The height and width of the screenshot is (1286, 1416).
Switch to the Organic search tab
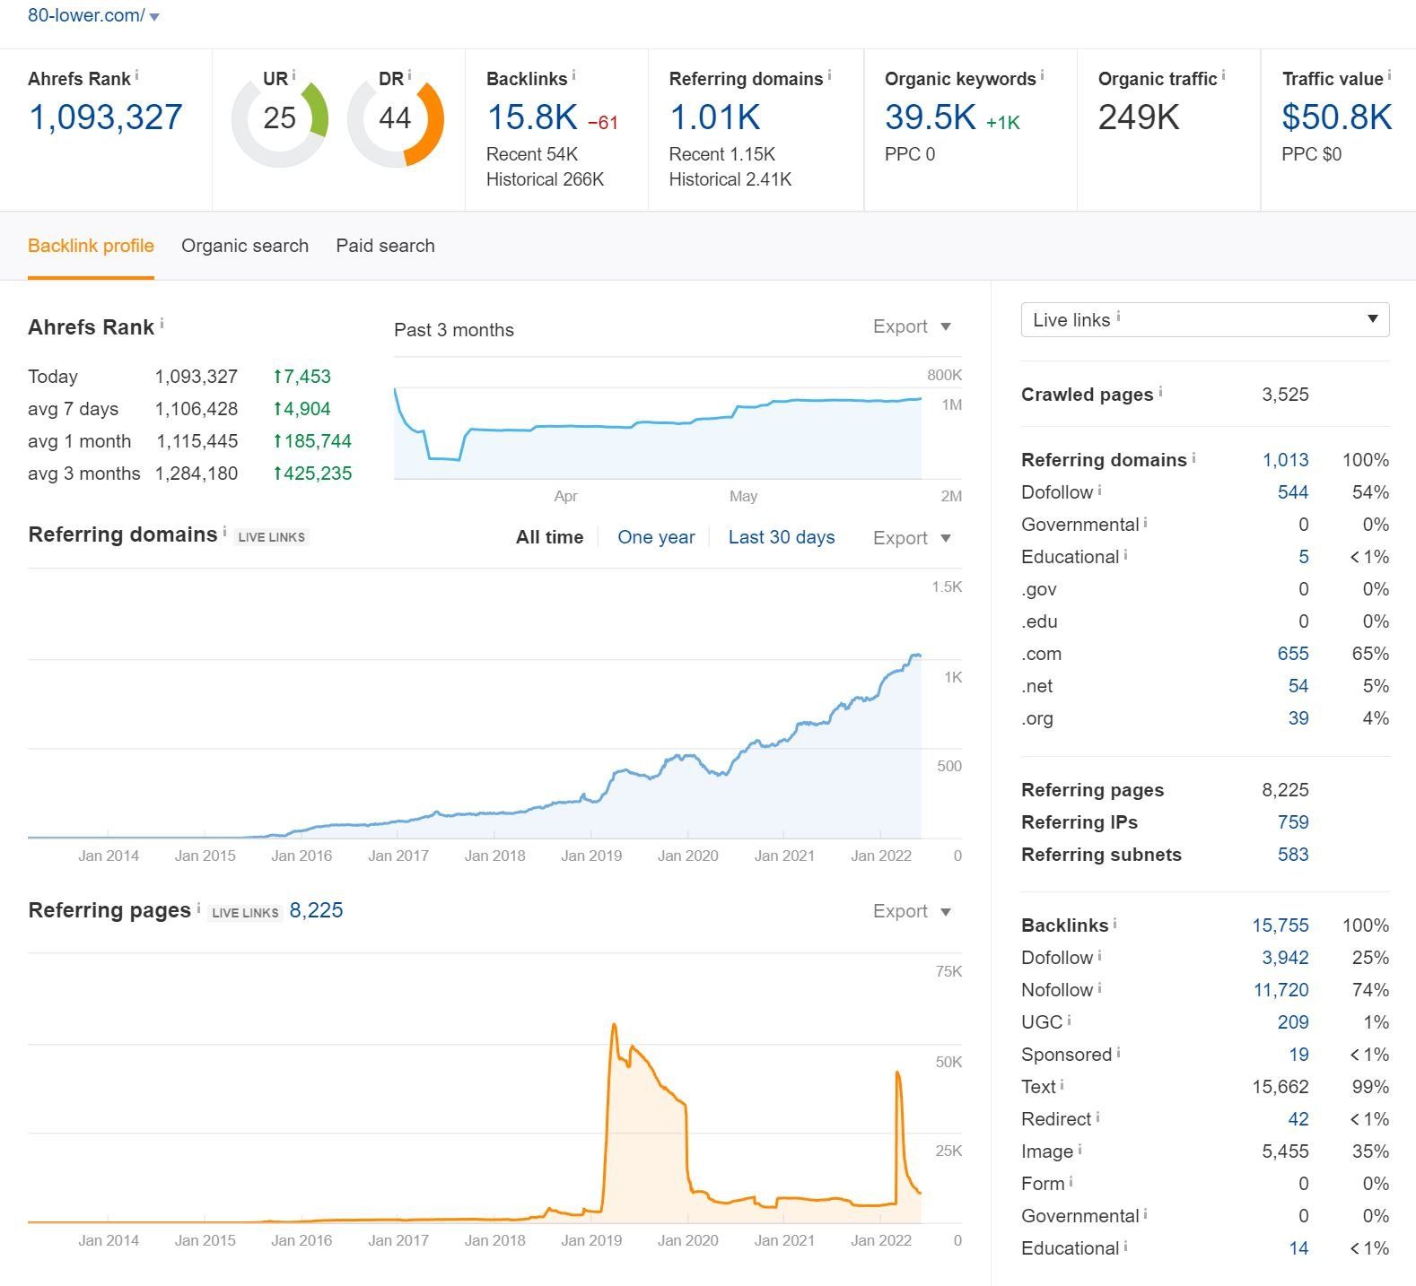pyautogui.click(x=245, y=246)
